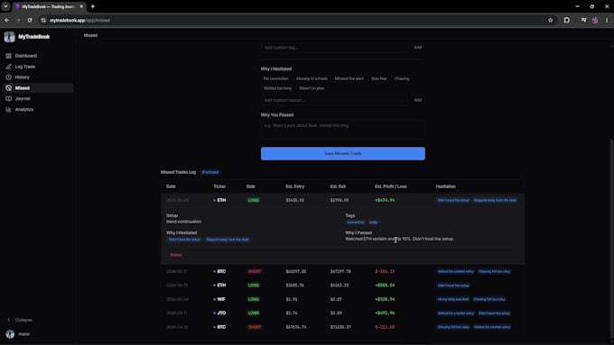614x345 pixels.
Task: Click the page vertical scrollbar
Action: [x=611, y=239]
